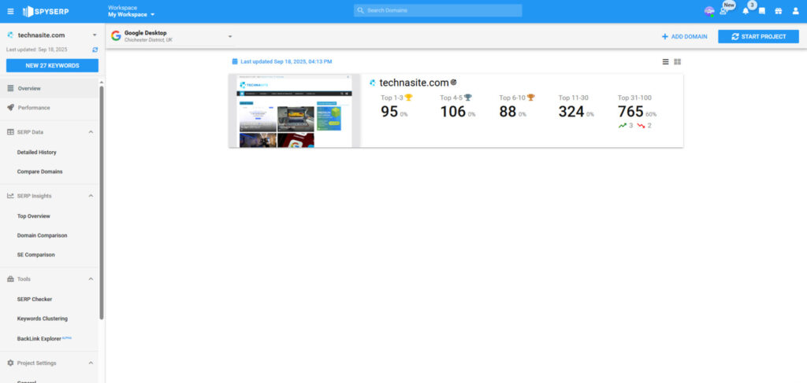
Task: Click the chat messages icon in the header
Action: [761, 11]
